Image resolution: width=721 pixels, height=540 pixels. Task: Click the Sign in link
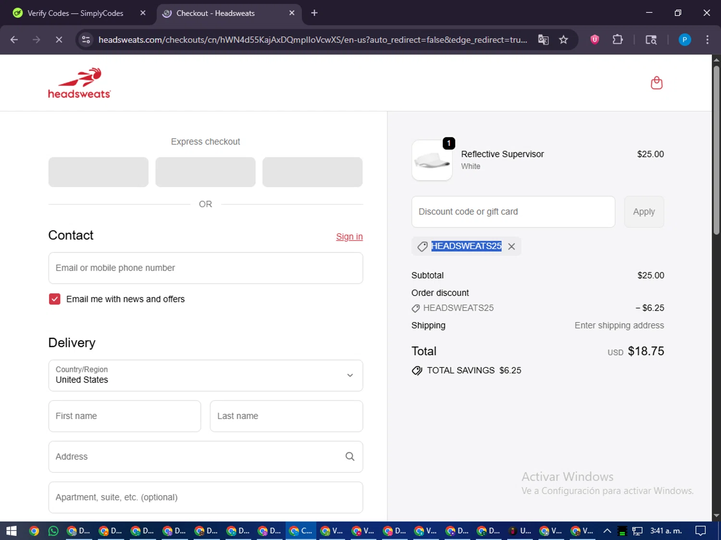[x=349, y=237]
